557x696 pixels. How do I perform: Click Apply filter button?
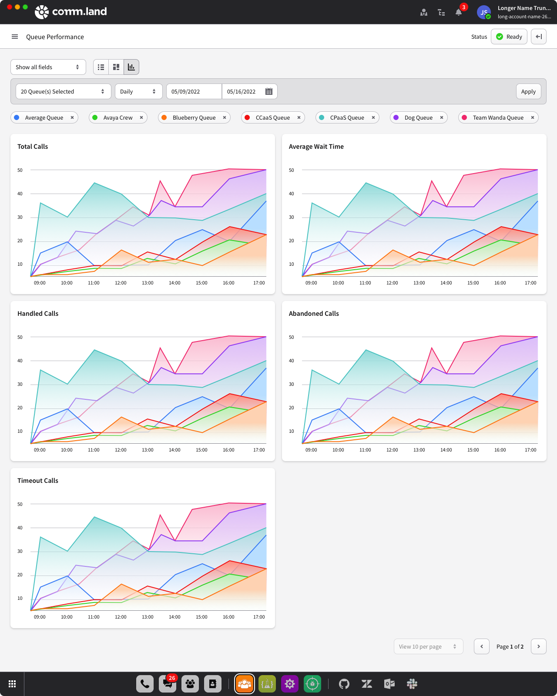529,91
